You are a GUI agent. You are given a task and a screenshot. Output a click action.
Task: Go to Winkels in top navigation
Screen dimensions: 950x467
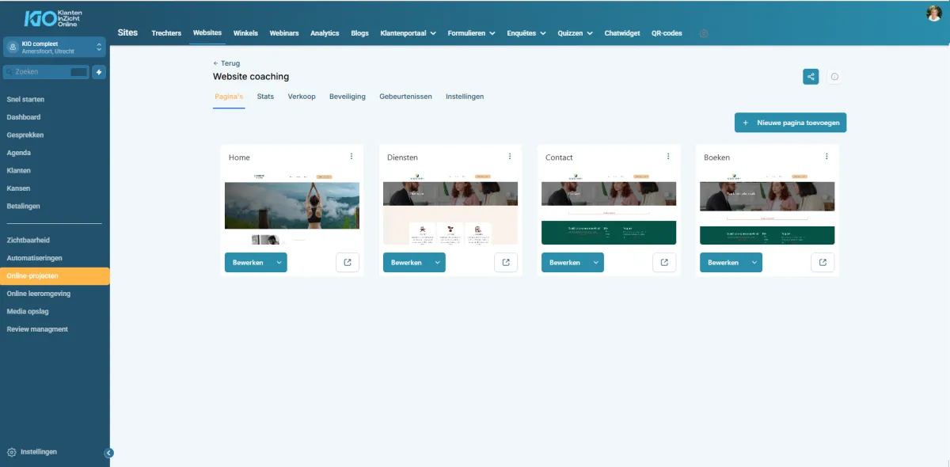(x=245, y=33)
